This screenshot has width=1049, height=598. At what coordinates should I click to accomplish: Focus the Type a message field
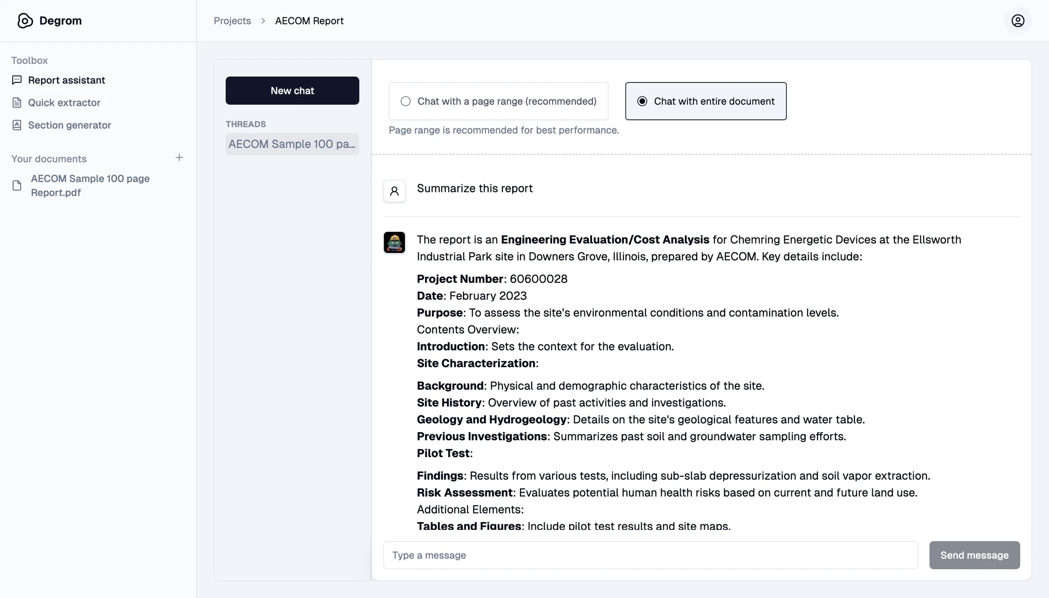click(651, 555)
